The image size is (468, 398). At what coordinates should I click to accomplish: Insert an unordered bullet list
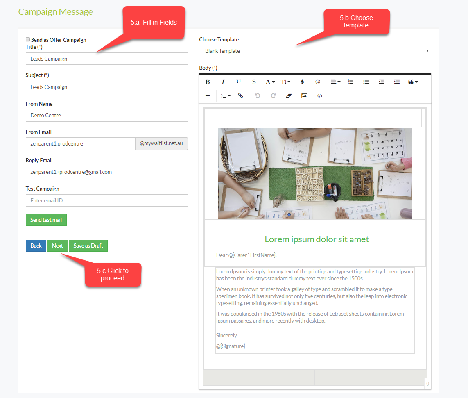pyautogui.click(x=366, y=82)
